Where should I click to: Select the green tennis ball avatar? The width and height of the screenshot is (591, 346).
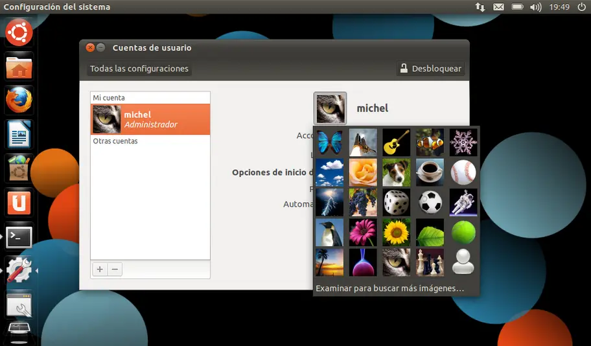(463, 233)
